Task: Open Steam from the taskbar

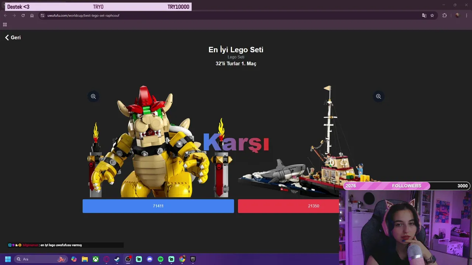Action: pyautogui.click(x=117, y=259)
